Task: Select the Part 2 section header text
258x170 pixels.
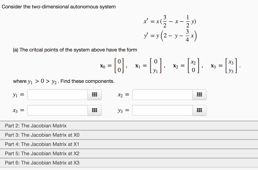Action: [36, 126]
